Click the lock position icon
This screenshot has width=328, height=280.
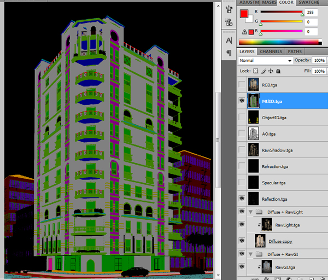click(x=271, y=71)
